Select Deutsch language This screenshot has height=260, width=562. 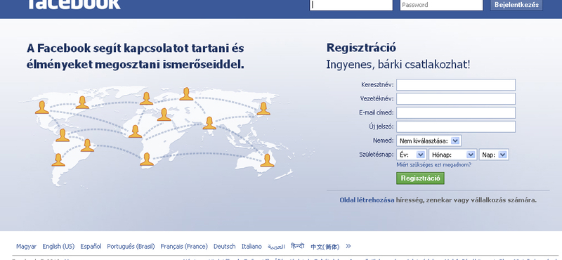coord(224,247)
